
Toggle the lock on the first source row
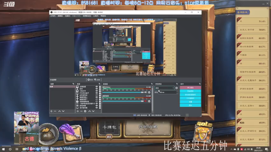tap(100, 87)
